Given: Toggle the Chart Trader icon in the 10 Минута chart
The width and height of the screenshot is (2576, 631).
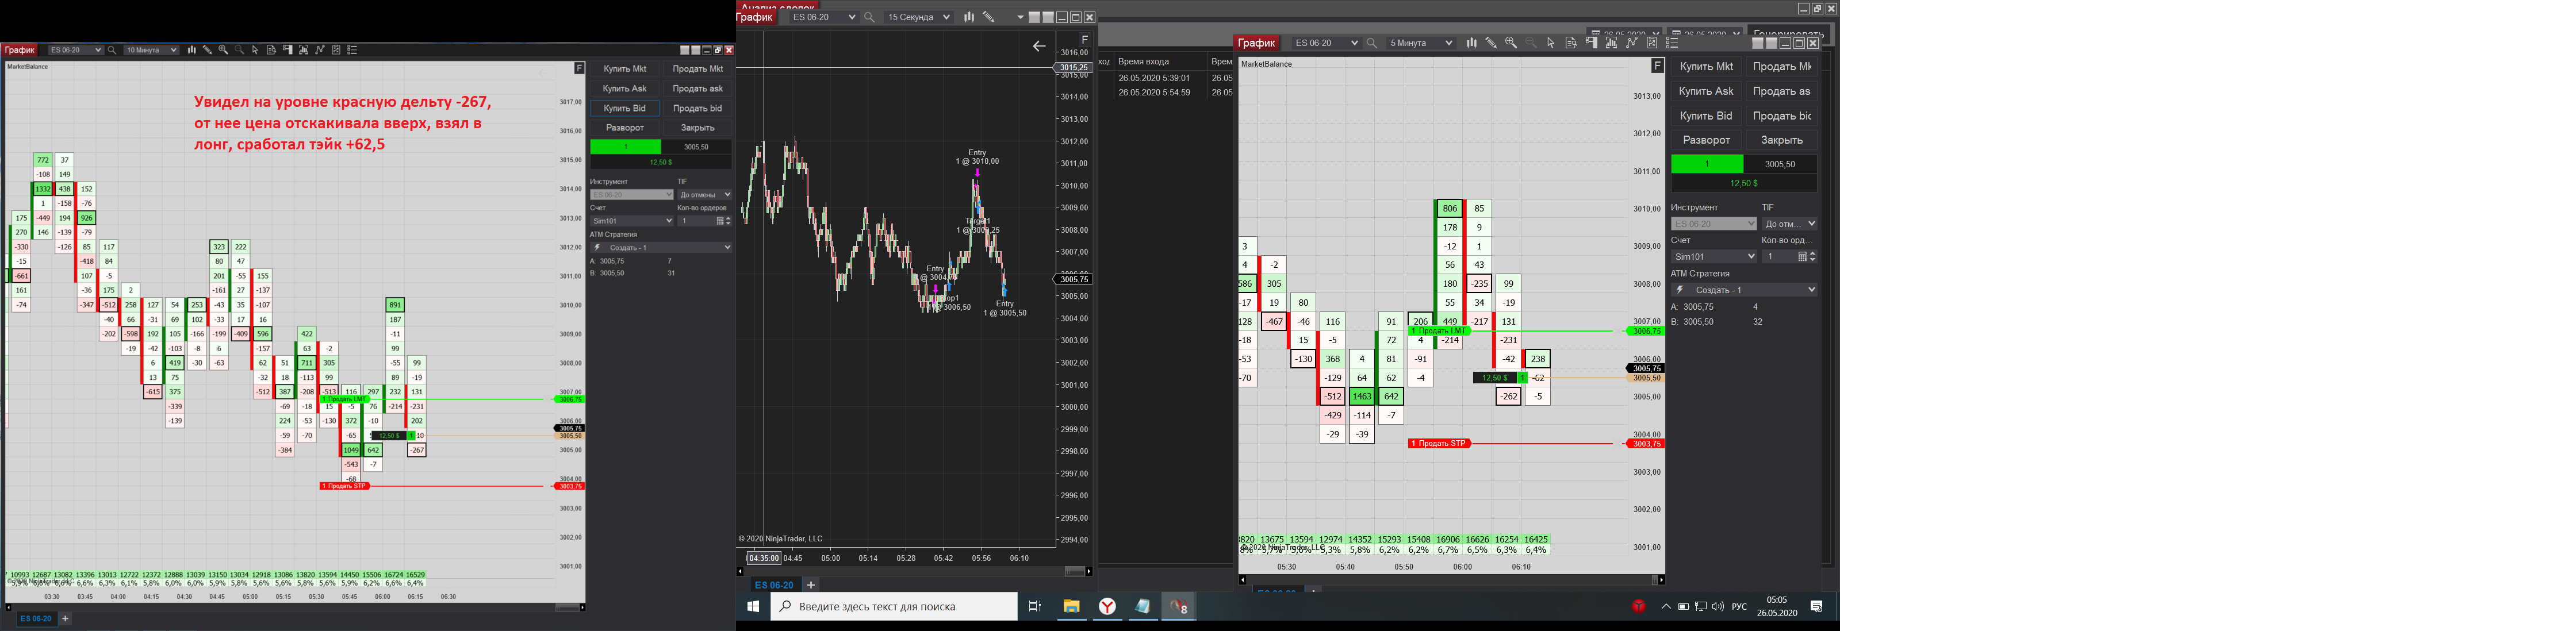Looking at the screenshot, I should 288,50.
